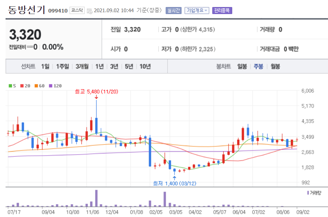
Task: Switch to the 선차트 line chart tab
Action: pyautogui.click(x=28, y=66)
